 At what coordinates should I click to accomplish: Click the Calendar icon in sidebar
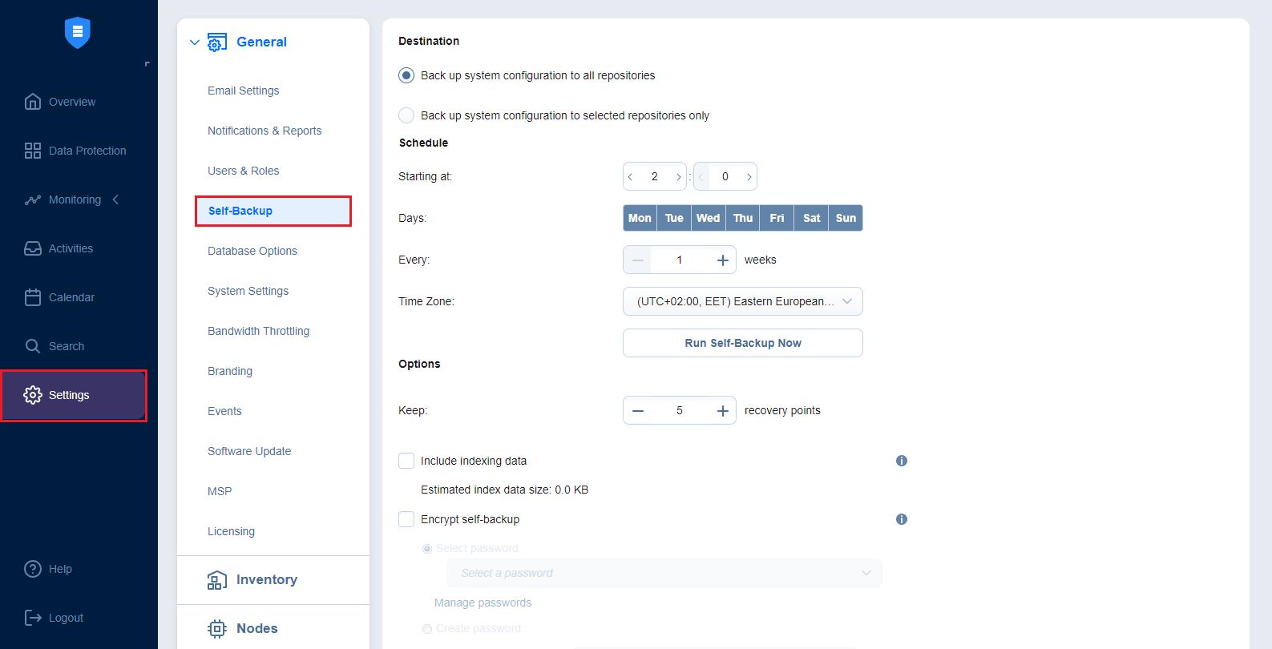pyautogui.click(x=33, y=297)
